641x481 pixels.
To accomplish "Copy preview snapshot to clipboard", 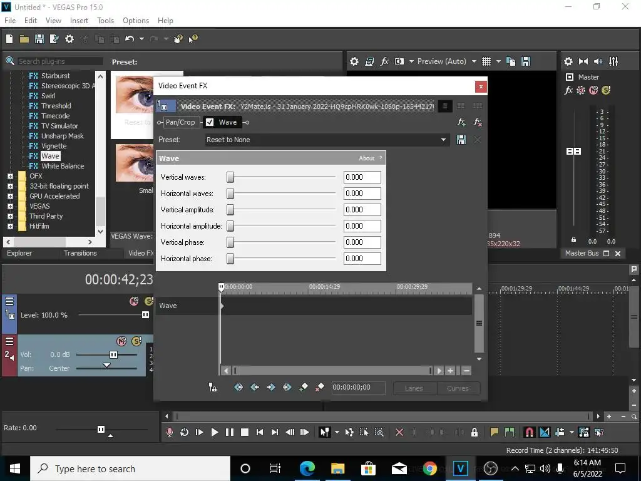I will click(511, 61).
